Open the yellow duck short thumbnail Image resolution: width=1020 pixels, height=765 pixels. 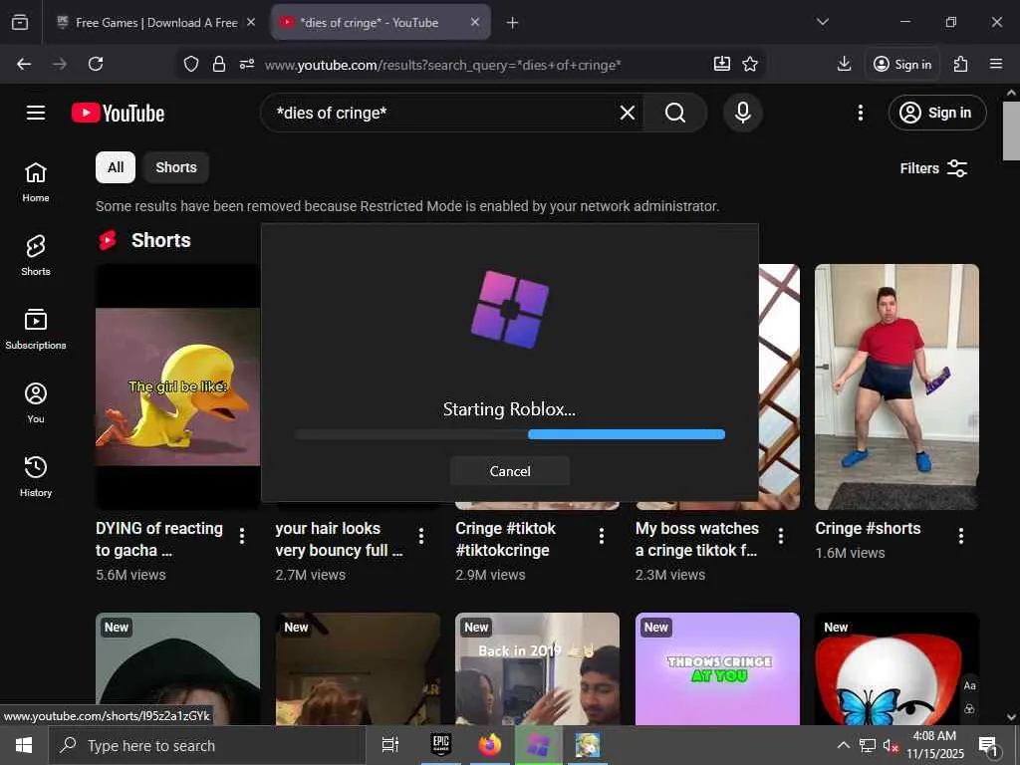[177, 386]
